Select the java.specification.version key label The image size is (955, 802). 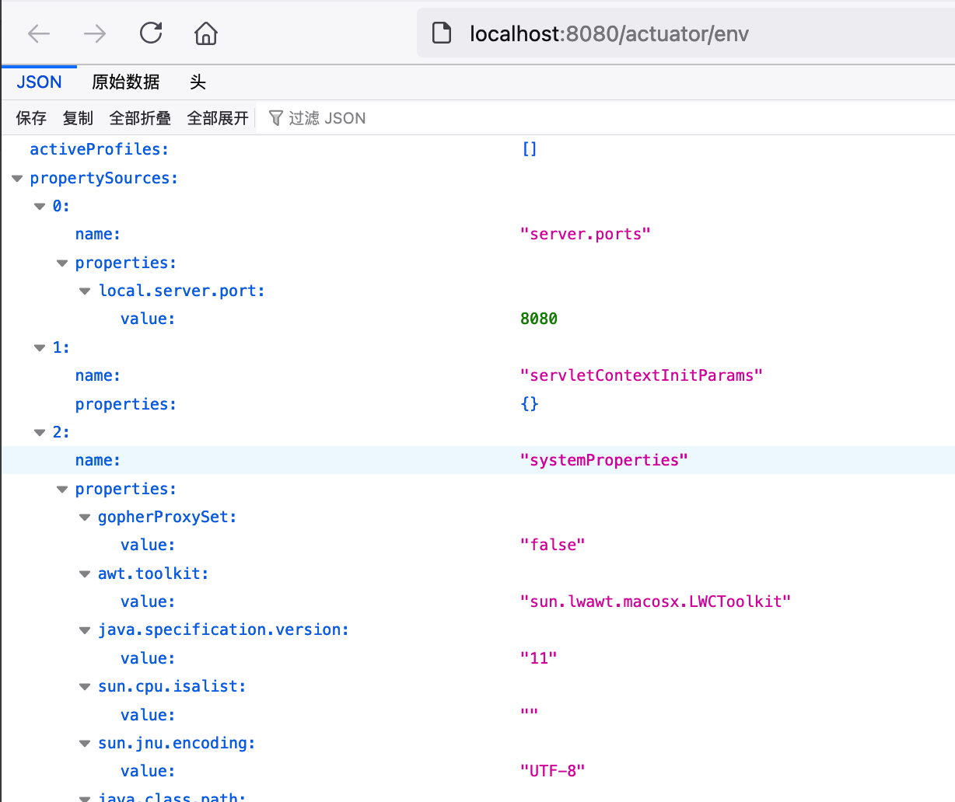tap(223, 629)
